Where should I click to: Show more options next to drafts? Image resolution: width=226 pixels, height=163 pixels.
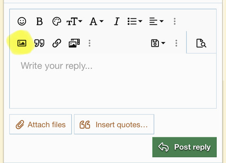176,43
